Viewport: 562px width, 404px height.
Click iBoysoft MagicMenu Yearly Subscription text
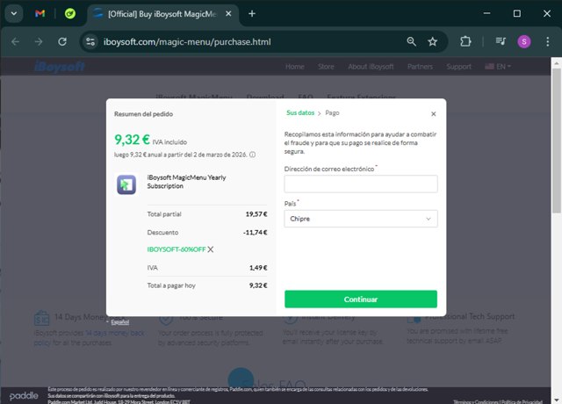tap(186, 182)
